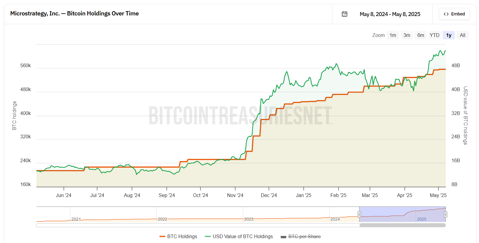
Task: Click the gray BTC per Share legend icon
Action: pos(284,236)
